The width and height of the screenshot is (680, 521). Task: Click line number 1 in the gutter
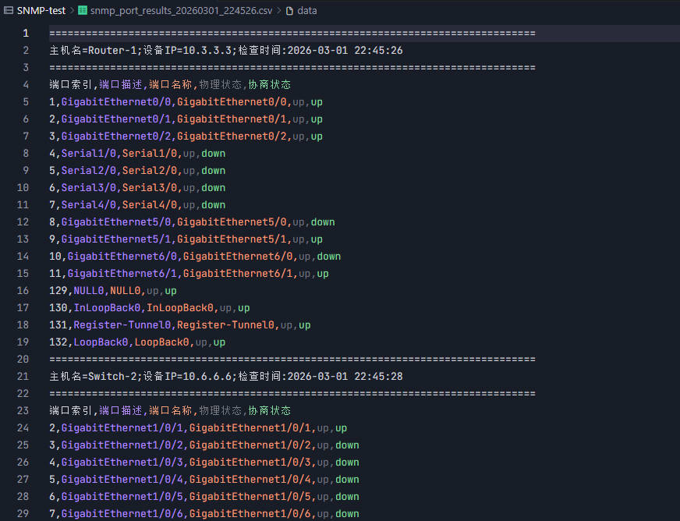click(26, 34)
